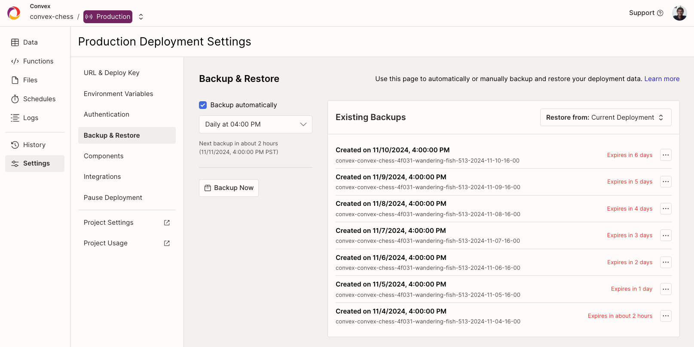Click the Files document icon

pyautogui.click(x=15, y=80)
